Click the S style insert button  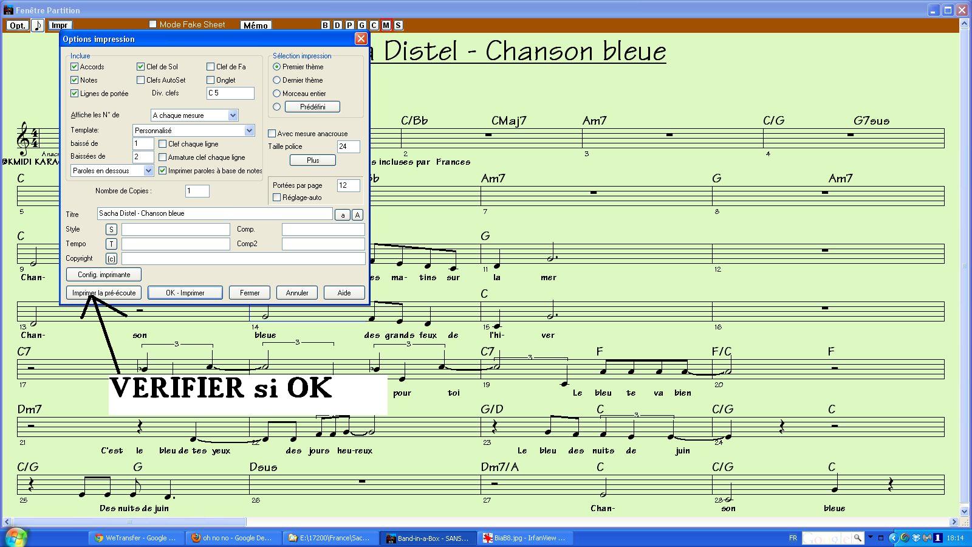[x=111, y=229]
